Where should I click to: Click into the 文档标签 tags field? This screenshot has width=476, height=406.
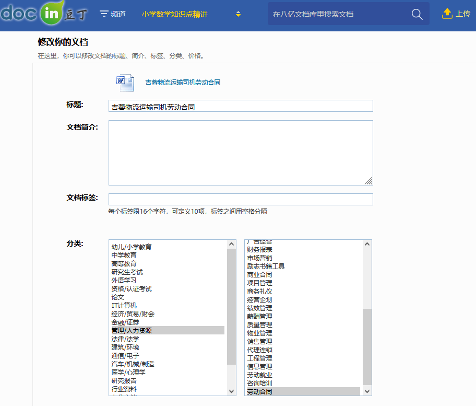[x=241, y=200]
